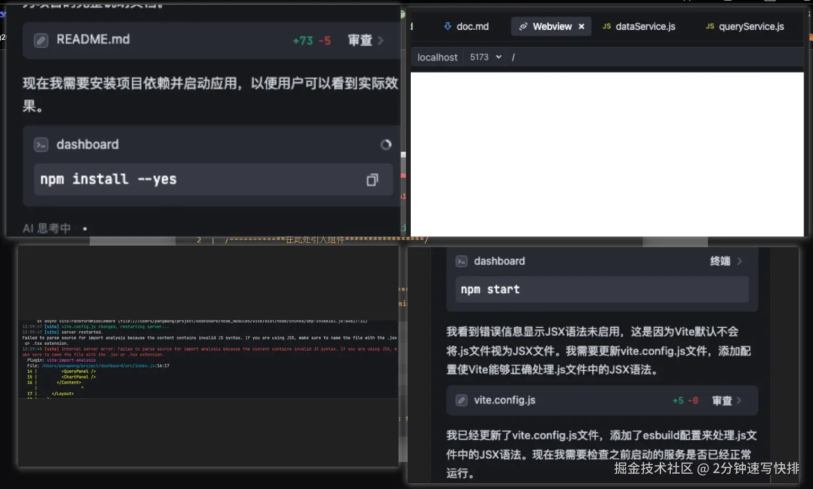This screenshot has height=489, width=813.
Task: Switch to the doc.md tab
Action: point(466,27)
